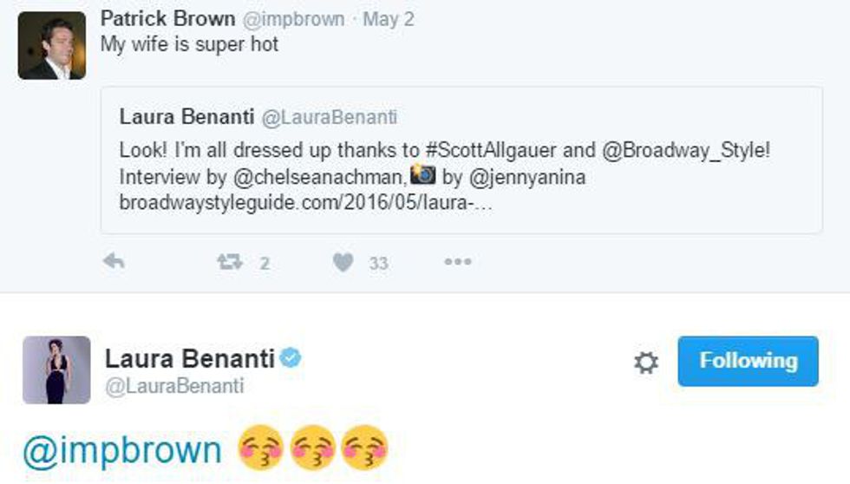Click the Patrick Brown display name
Viewport: 850px width, 484px height.
click(167, 19)
